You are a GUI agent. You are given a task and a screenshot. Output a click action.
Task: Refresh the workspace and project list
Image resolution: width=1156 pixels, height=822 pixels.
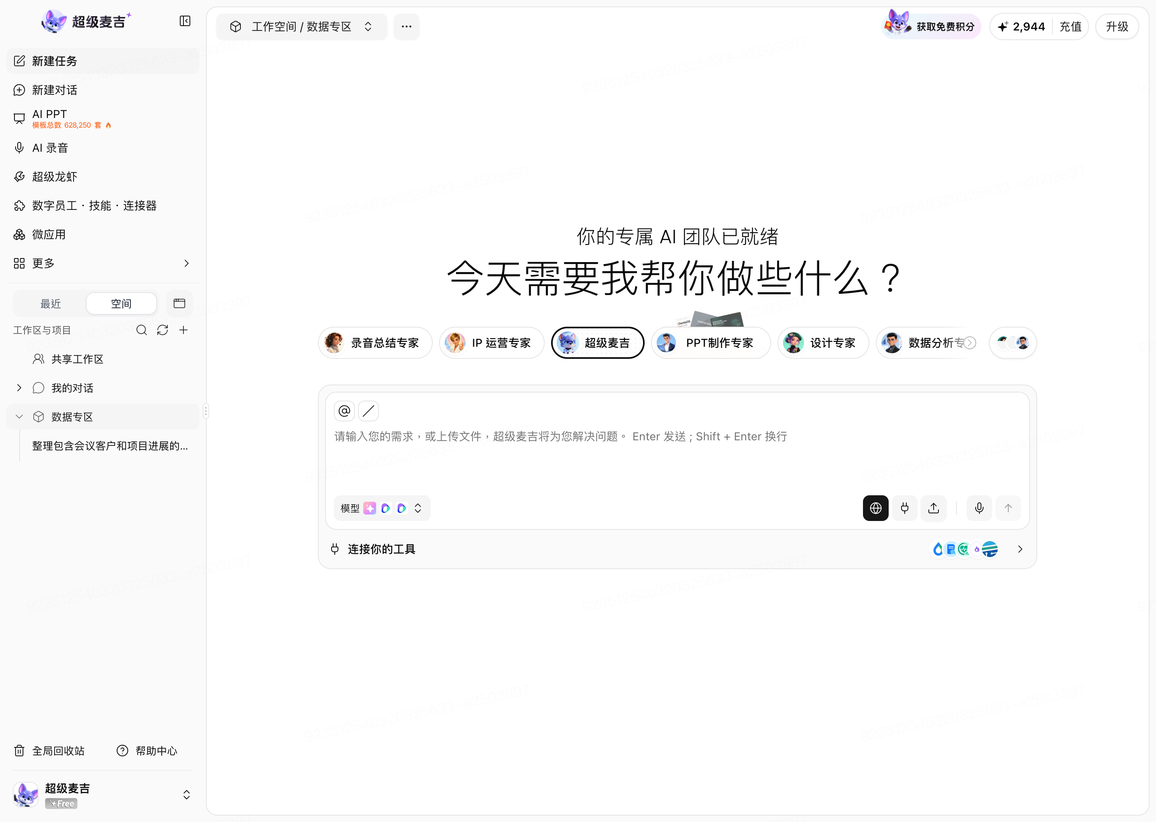coord(163,330)
